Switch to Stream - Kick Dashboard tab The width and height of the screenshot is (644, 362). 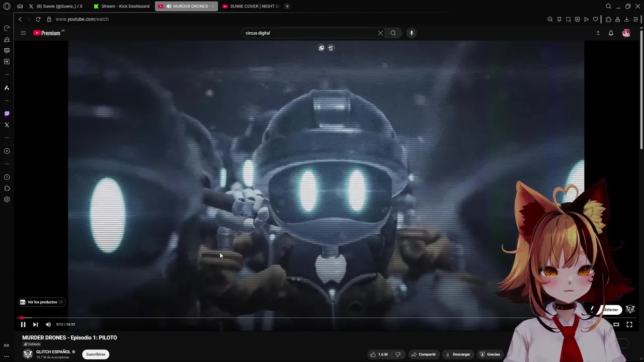123,6
